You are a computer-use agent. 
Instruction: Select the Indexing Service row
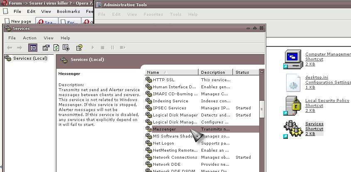pos(202,101)
